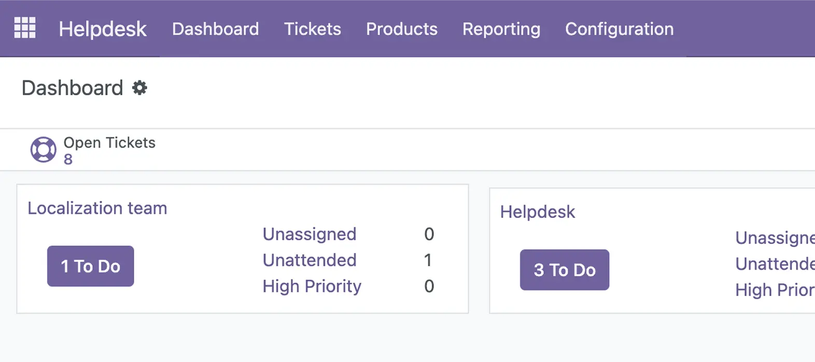The image size is (815, 362).
Task: Click Unassigned in Helpdesk team card
Action: click(x=775, y=238)
